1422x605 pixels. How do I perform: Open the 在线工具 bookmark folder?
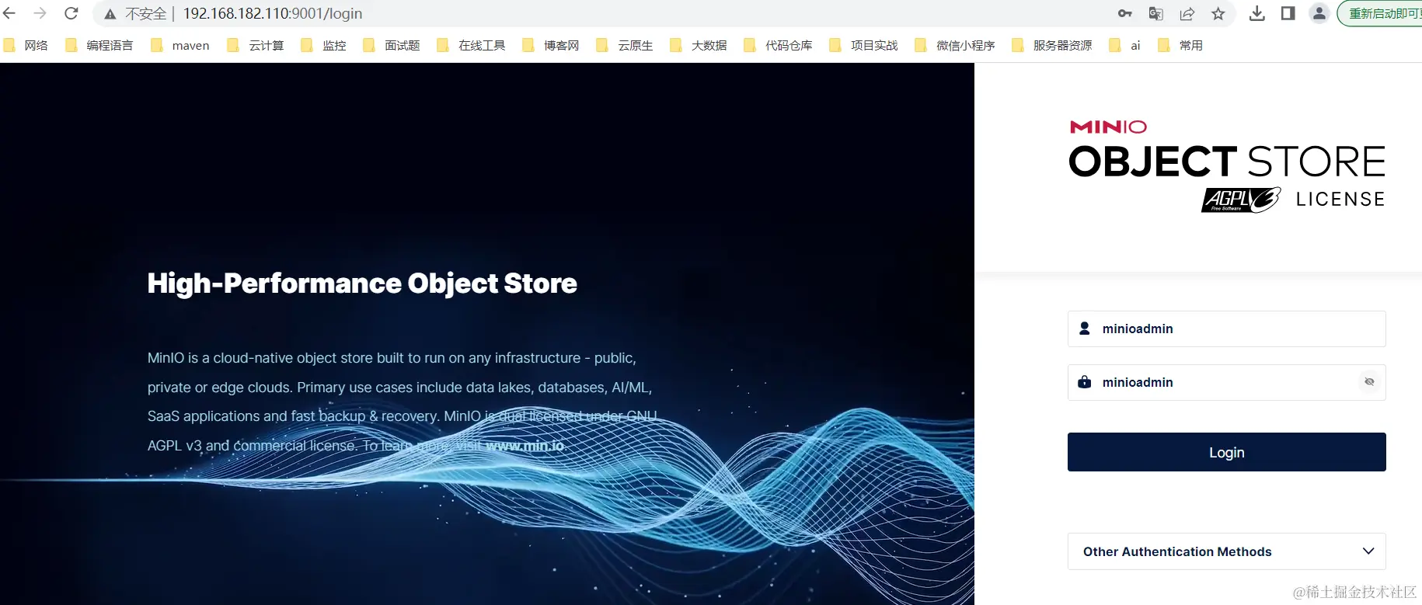tap(472, 45)
